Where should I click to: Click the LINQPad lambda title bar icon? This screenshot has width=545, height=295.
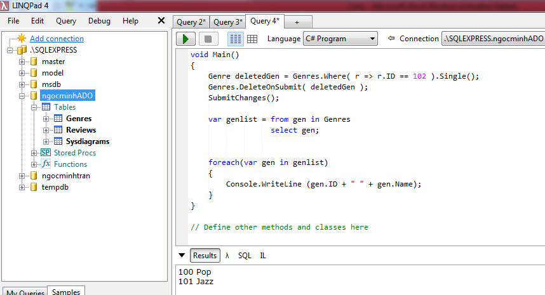point(4,6)
